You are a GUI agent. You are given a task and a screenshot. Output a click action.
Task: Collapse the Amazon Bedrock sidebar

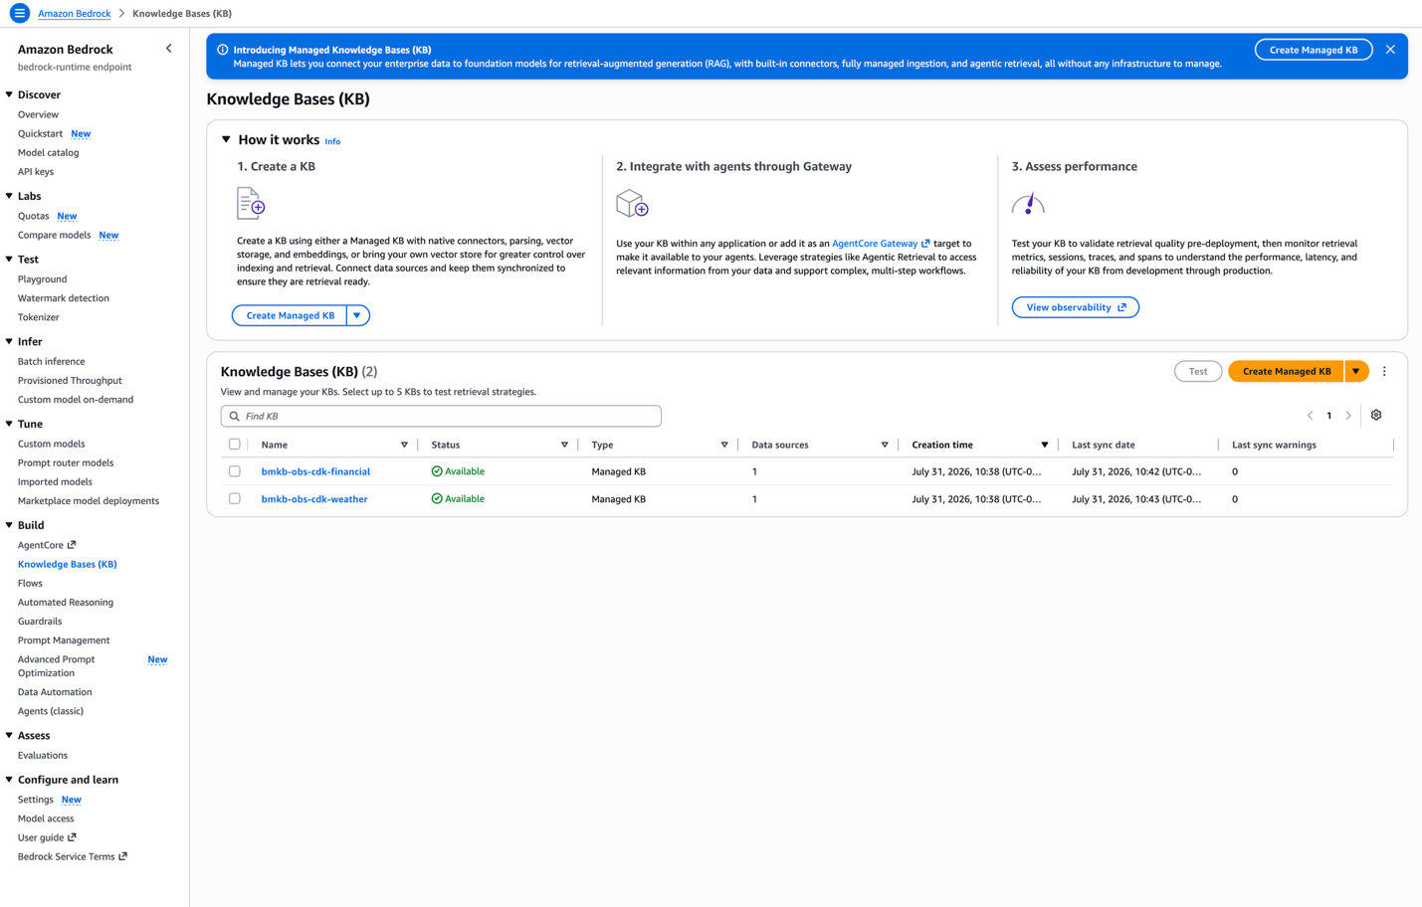pos(169,49)
